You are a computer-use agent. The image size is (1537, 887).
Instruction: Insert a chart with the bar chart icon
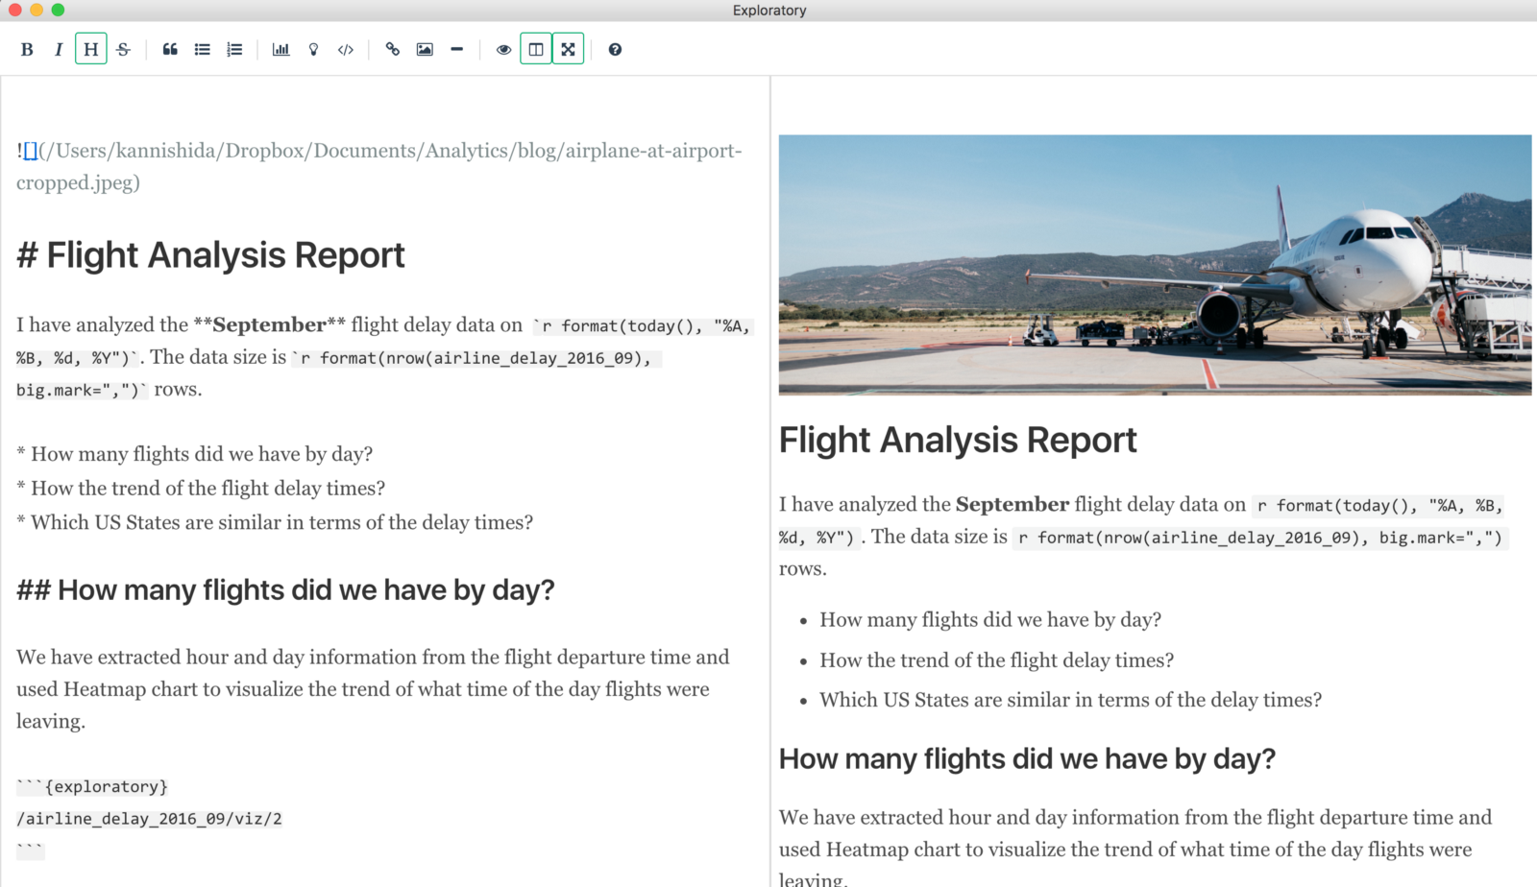pyautogui.click(x=281, y=50)
